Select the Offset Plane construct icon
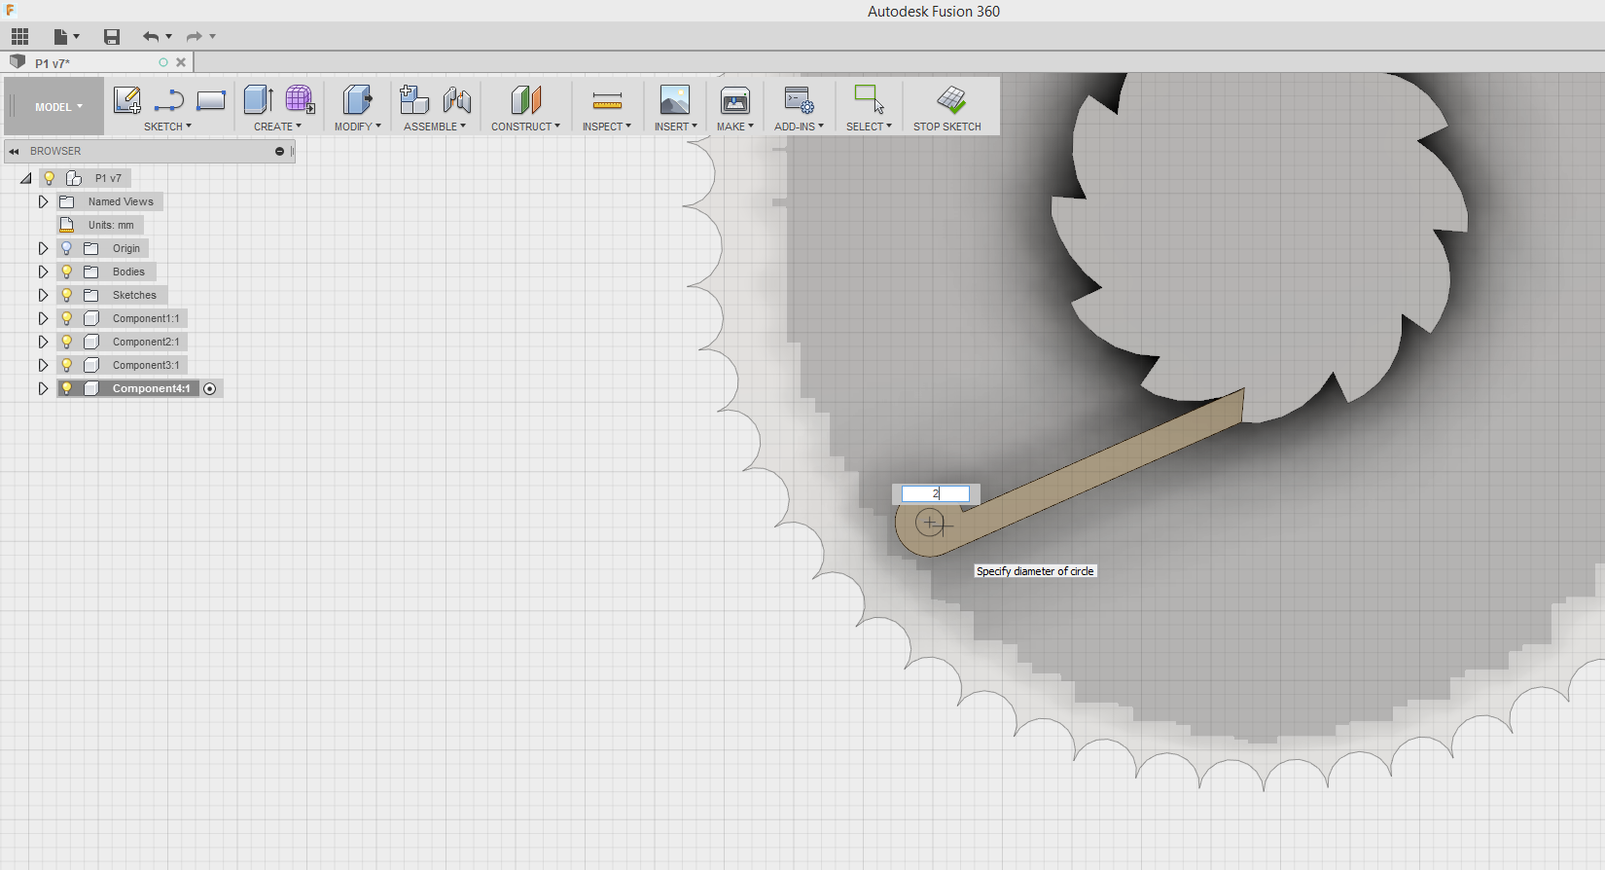This screenshot has width=1605, height=870. (x=526, y=100)
